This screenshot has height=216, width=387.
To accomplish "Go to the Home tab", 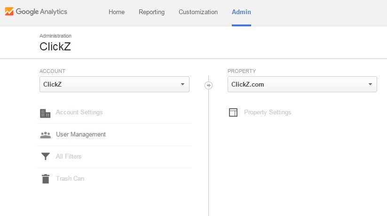I will pyautogui.click(x=116, y=12).
